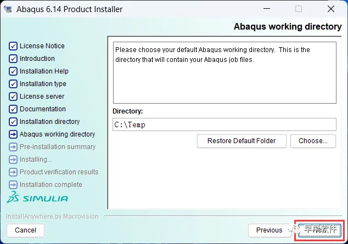Click the Pre-installation summary arrow icon
The width and height of the screenshot is (348, 244).
(13, 147)
